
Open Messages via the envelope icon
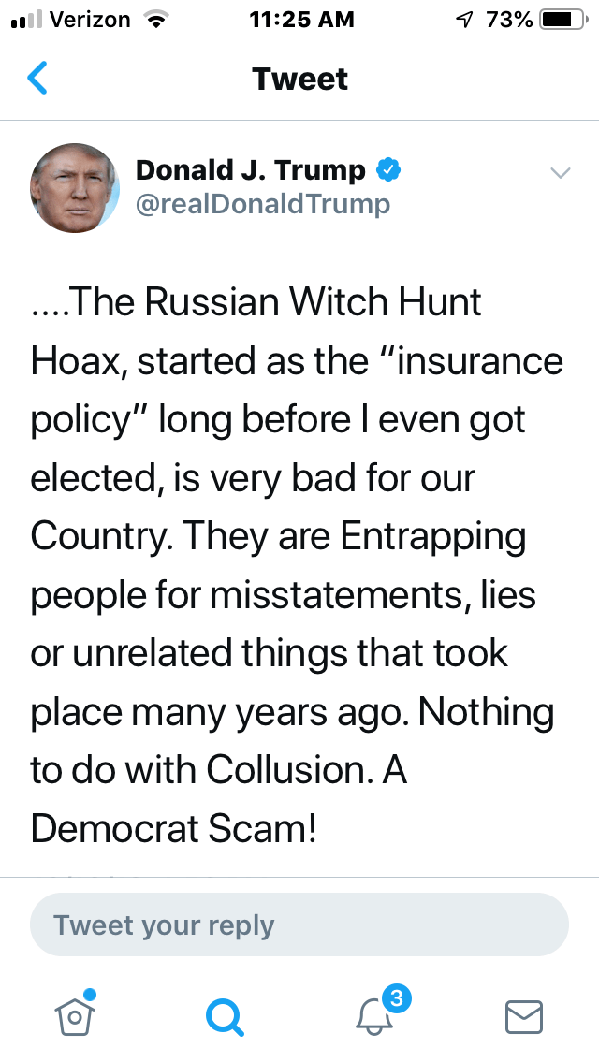(x=524, y=1015)
